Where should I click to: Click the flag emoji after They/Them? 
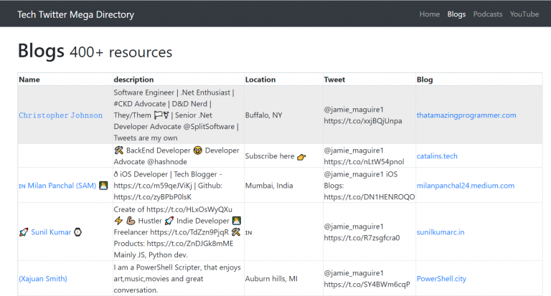pos(158,115)
